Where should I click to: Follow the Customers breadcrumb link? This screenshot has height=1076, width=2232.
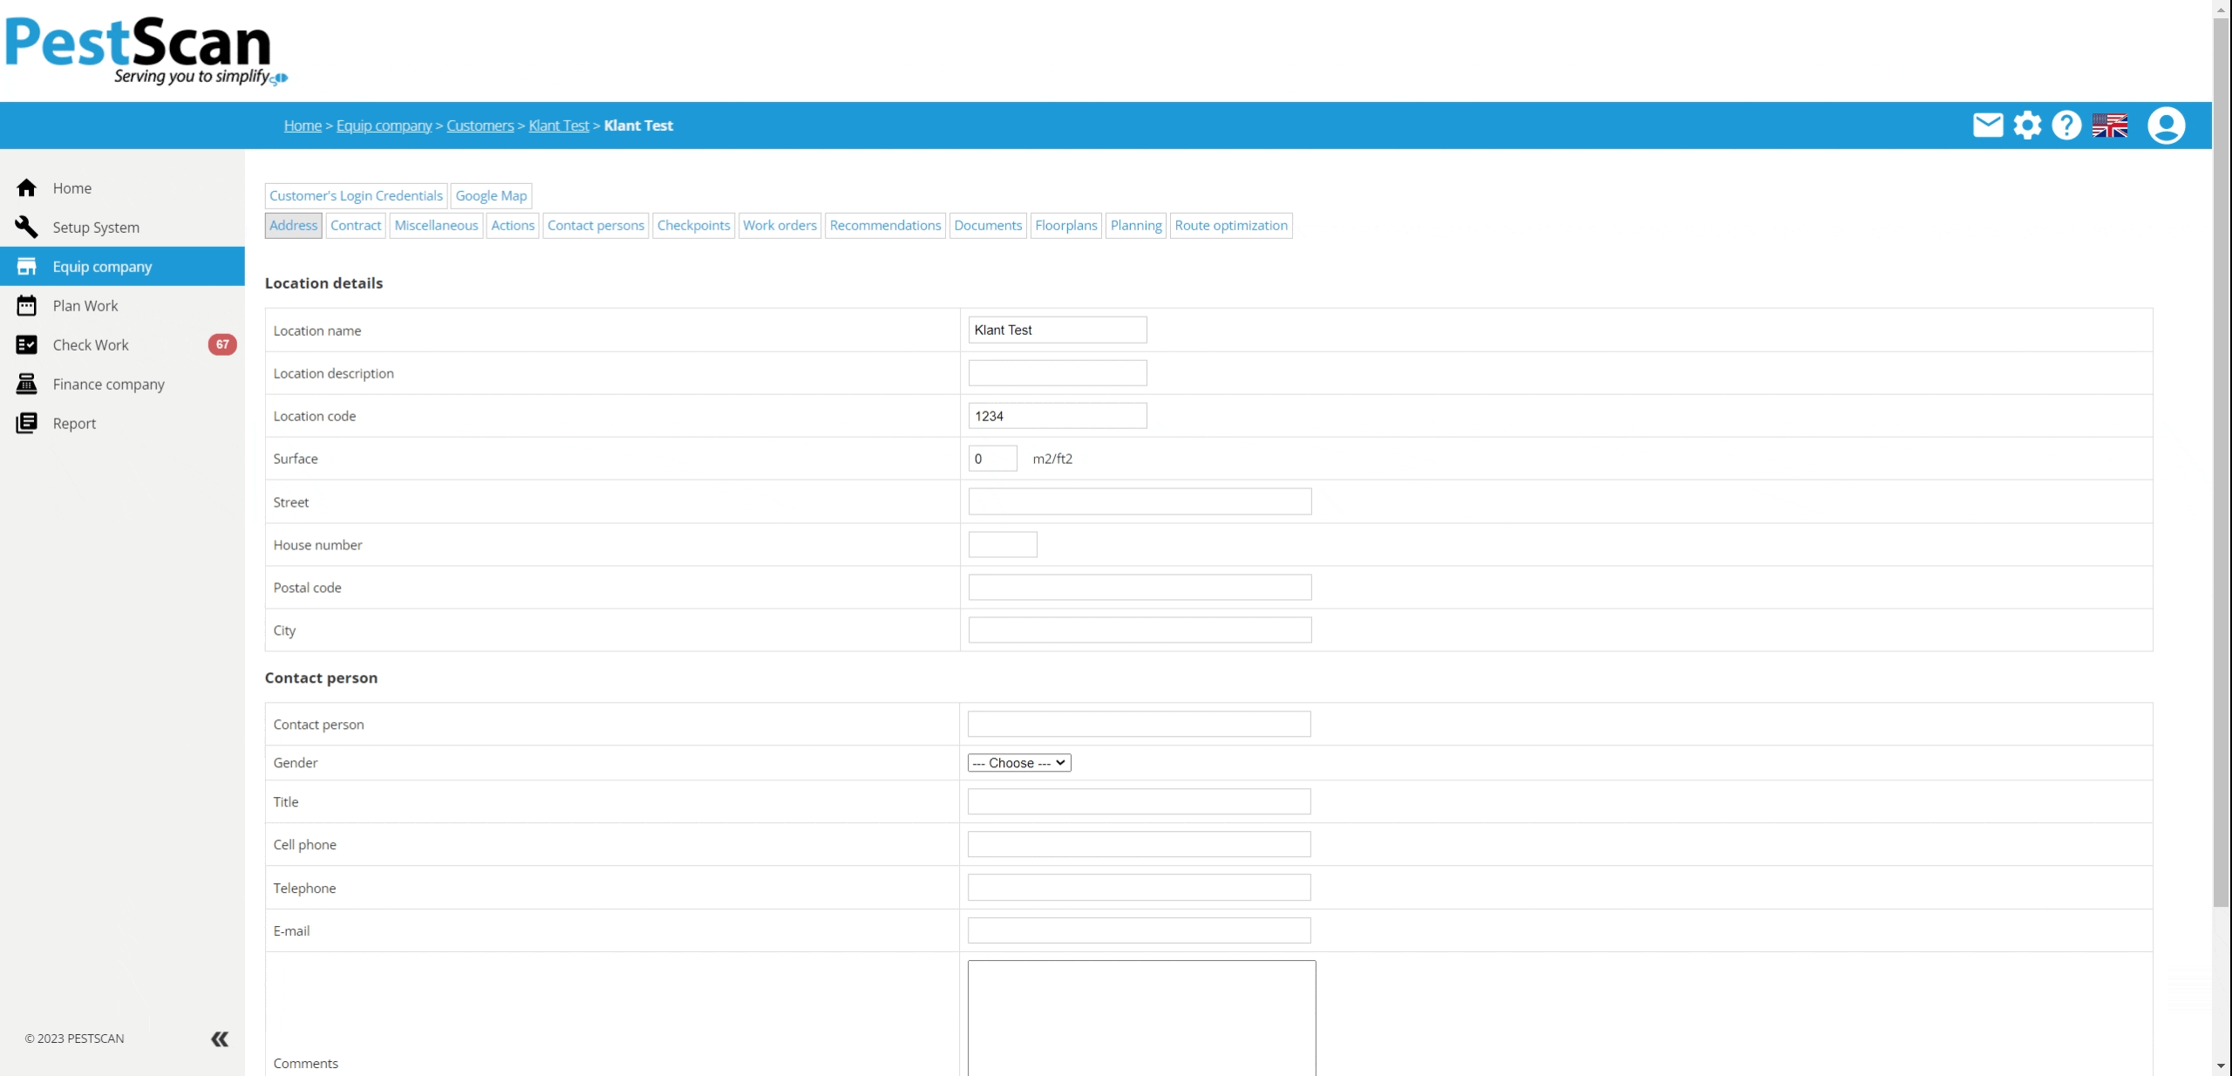[x=480, y=126]
